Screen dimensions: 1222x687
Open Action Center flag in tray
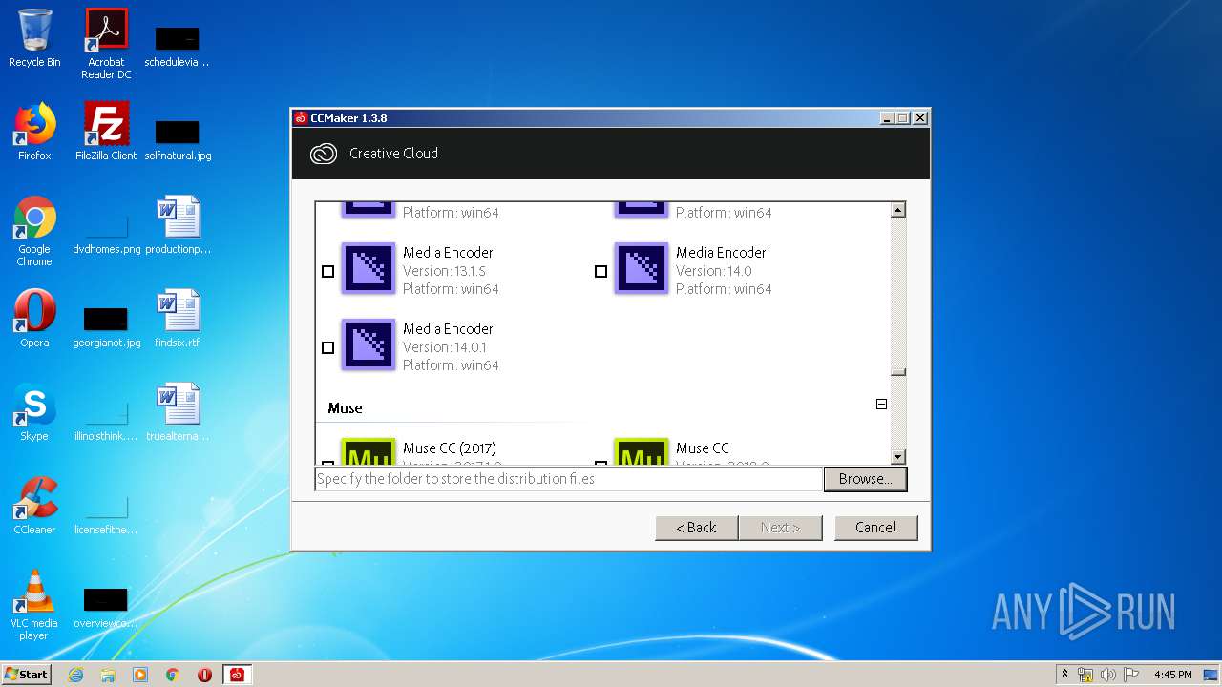1131,675
